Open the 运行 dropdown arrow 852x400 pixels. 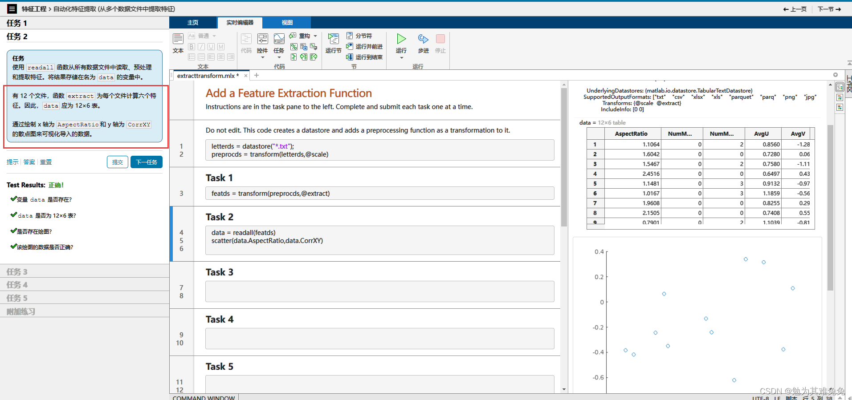(401, 58)
